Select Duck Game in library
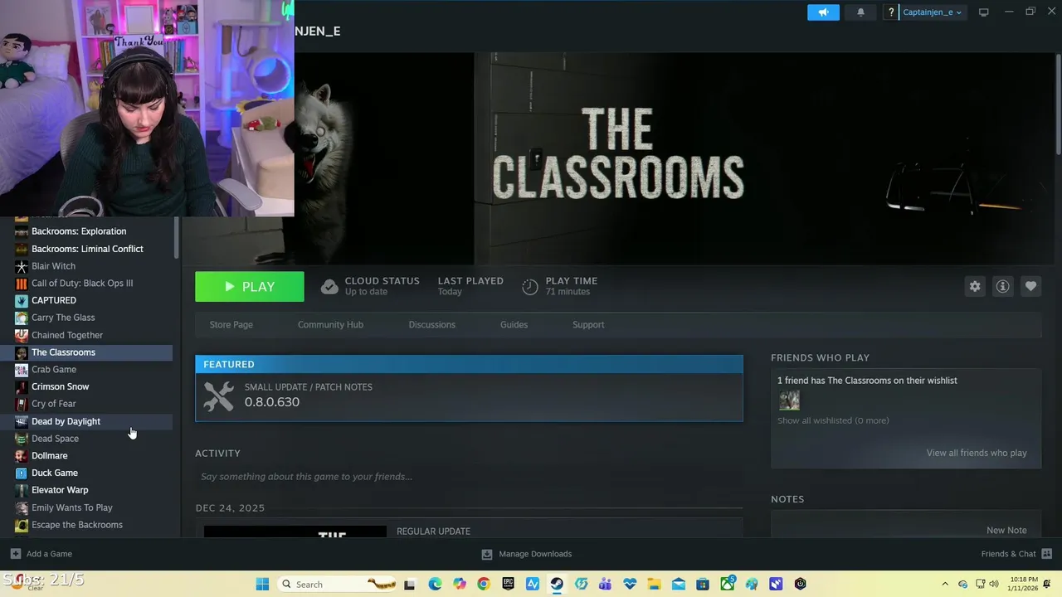The height and width of the screenshot is (597, 1062). click(86, 473)
